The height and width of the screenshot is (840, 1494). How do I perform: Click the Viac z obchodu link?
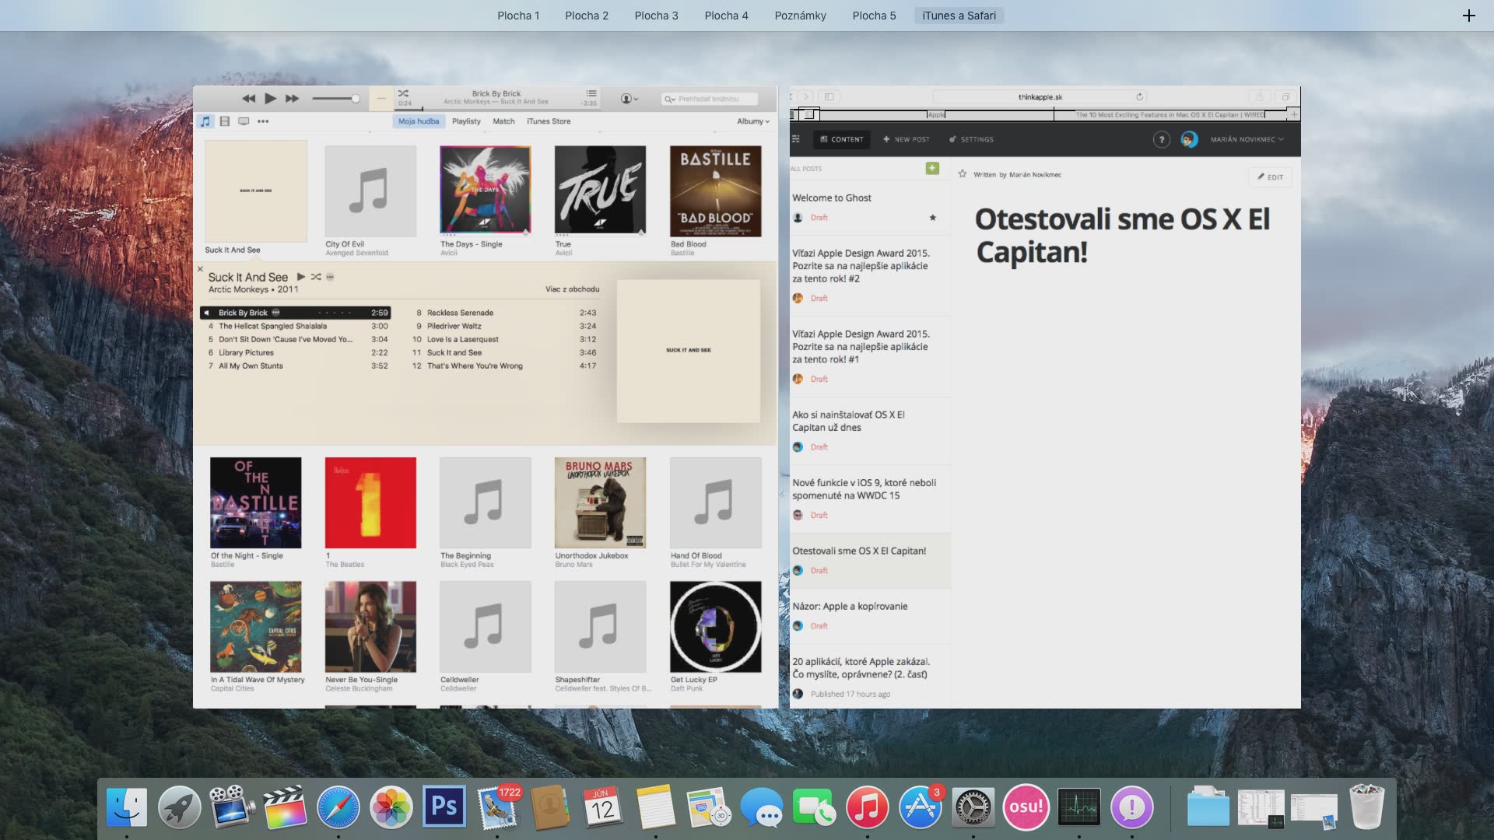[572, 289]
